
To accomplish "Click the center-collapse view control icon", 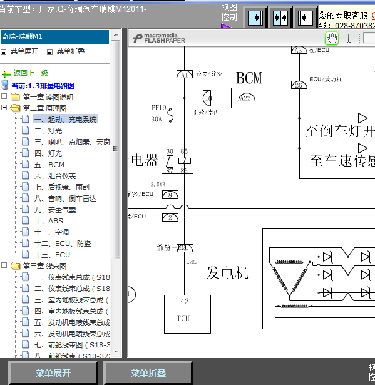I will [x=280, y=18].
